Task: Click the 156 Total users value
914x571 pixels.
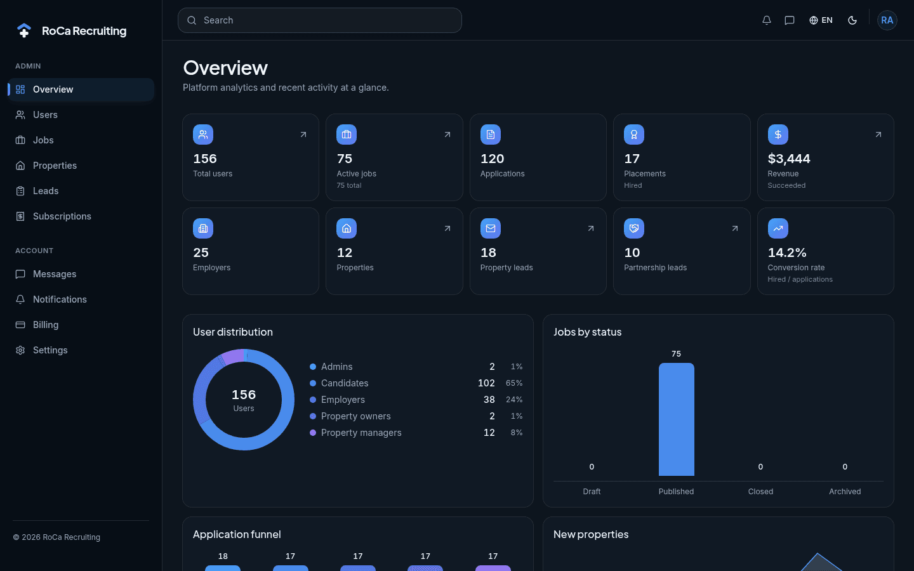Action: point(205,159)
